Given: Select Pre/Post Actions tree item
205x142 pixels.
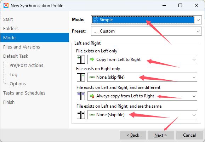Looking at the screenshot, I should pyautogui.click(x=26, y=66).
